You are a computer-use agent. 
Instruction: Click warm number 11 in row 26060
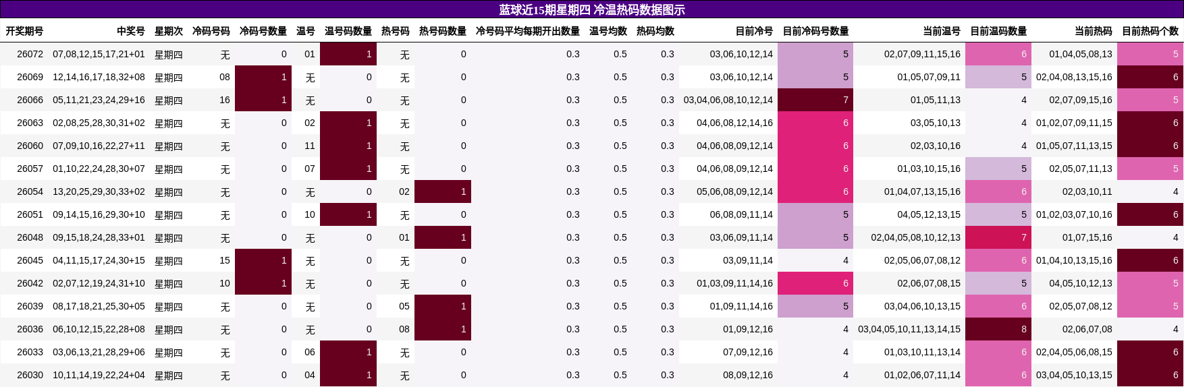(310, 146)
